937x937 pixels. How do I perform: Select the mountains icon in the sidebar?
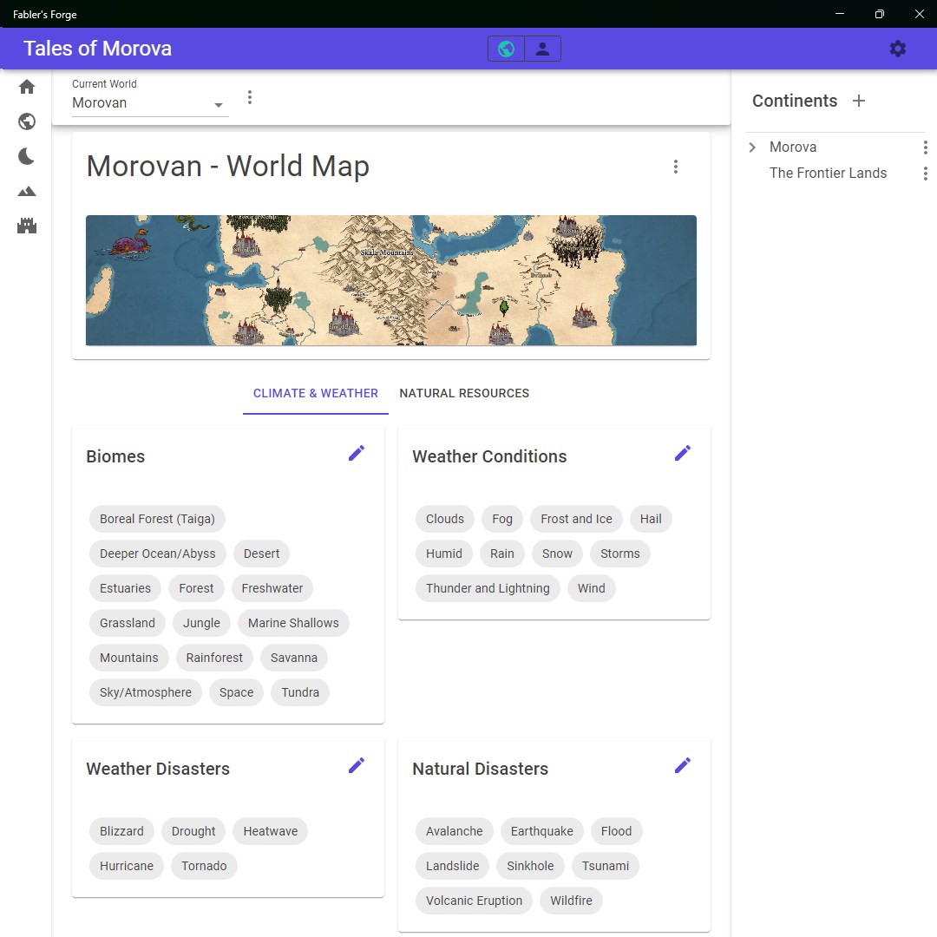[26, 191]
